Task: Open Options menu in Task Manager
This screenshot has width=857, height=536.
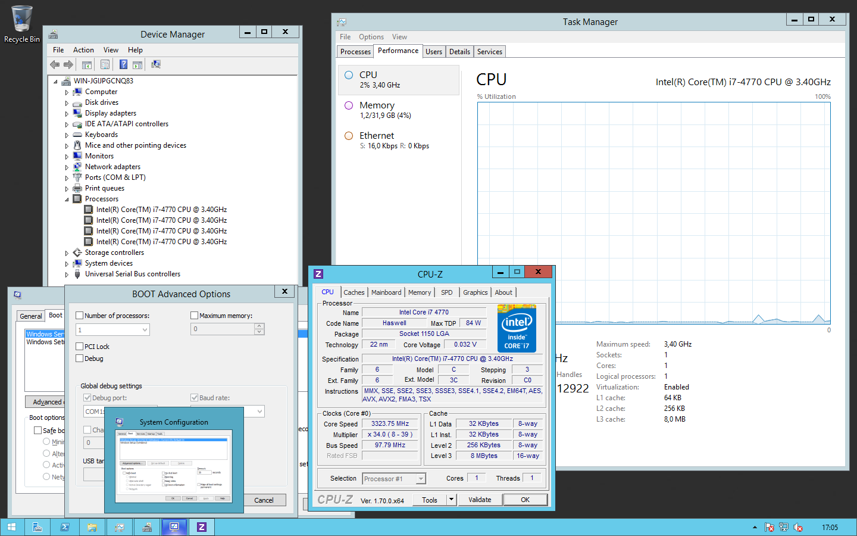Action: [x=371, y=37]
